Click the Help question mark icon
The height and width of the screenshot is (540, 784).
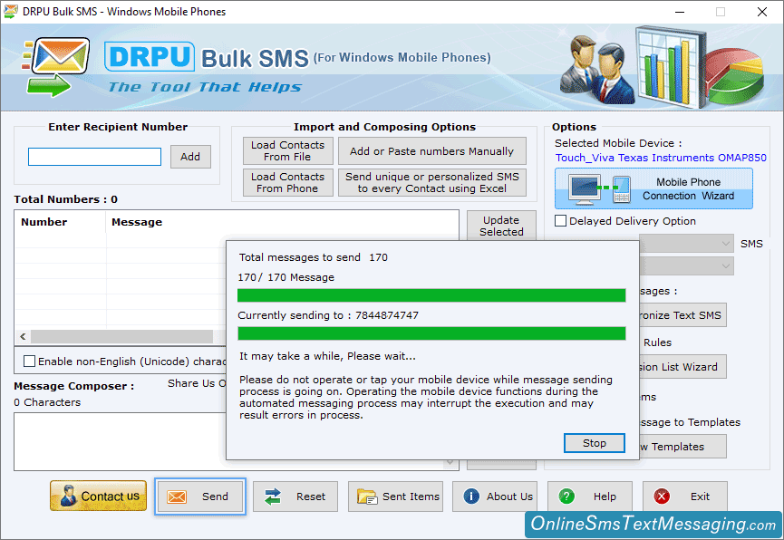coord(566,496)
